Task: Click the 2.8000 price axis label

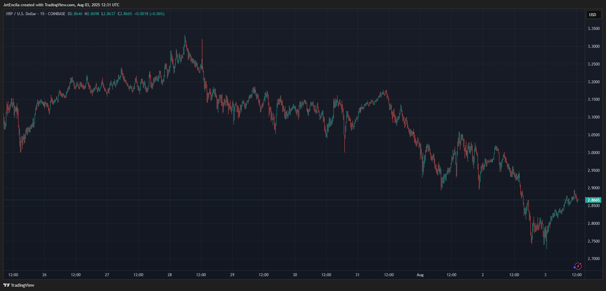Action: [x=593, y=224]
